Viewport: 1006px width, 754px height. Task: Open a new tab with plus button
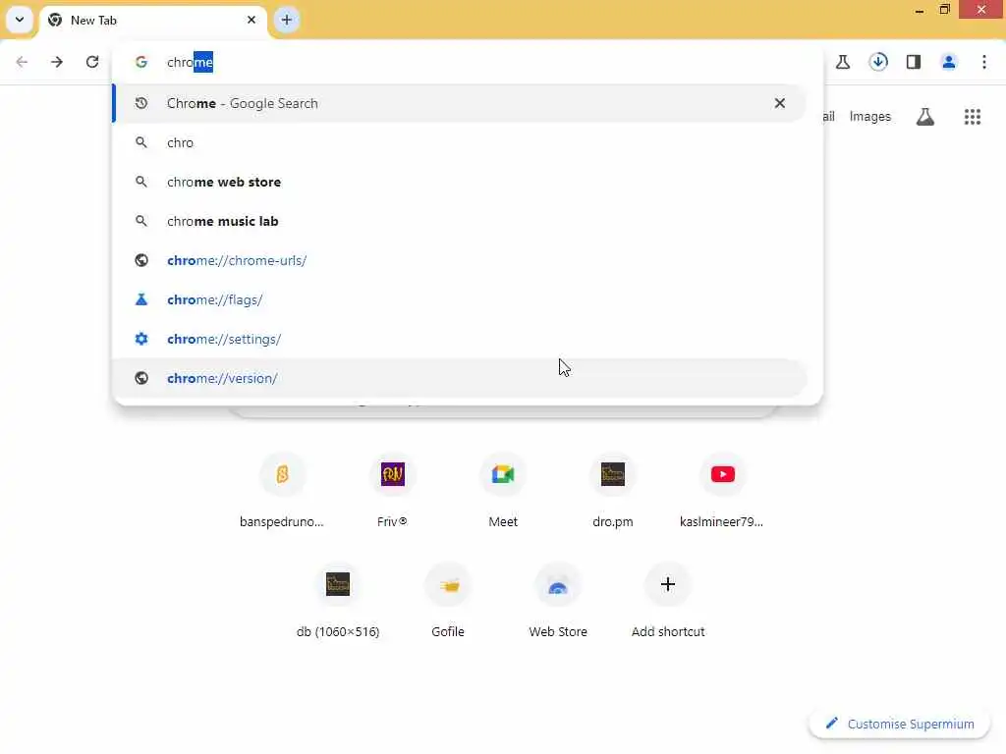coord(286,20)
